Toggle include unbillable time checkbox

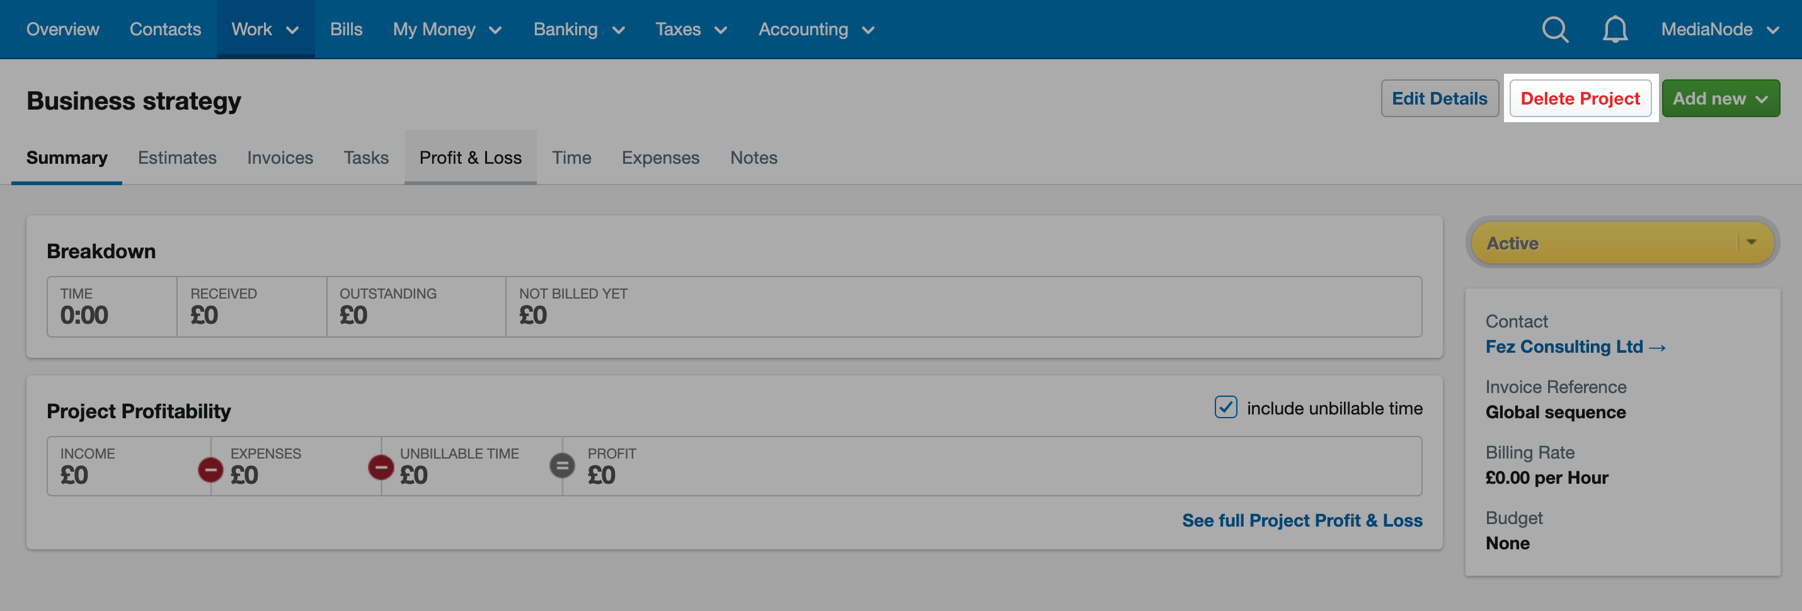tap(1225, 408)
